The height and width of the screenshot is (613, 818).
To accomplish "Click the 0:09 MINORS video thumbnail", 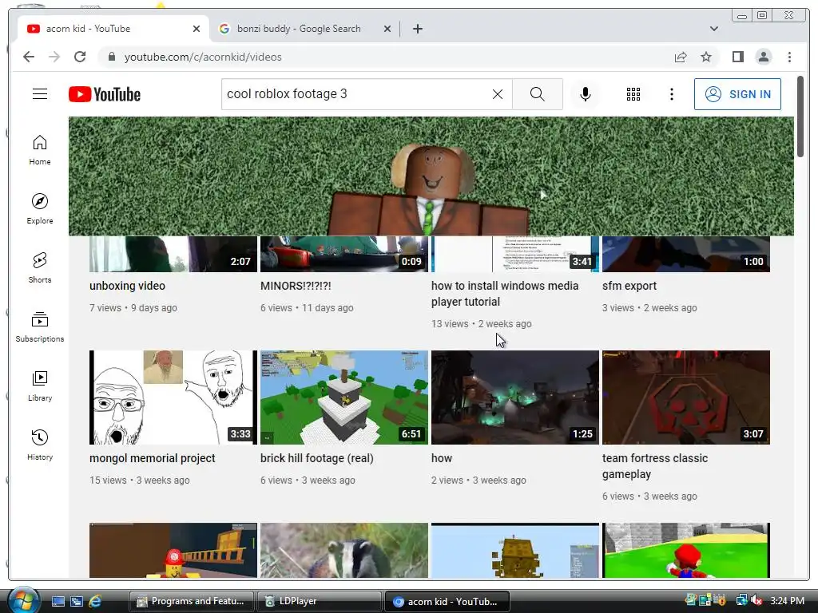I will pyautogui.click(x=343, y=254).
